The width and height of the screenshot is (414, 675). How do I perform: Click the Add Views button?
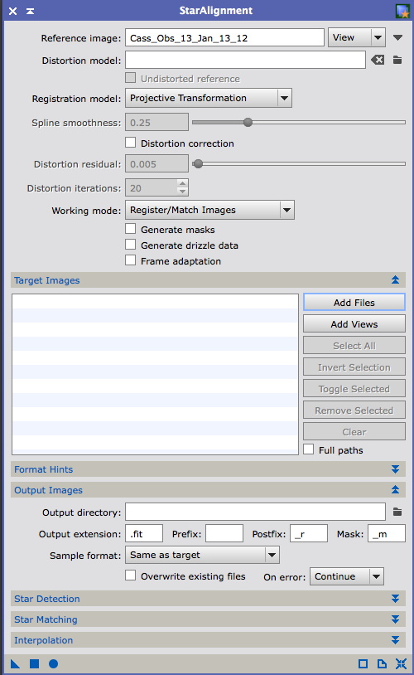tap(354, 323)
